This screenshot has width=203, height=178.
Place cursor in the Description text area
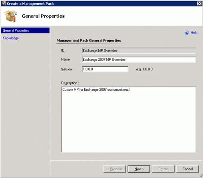pyautogui.click(x=129, y=120)
